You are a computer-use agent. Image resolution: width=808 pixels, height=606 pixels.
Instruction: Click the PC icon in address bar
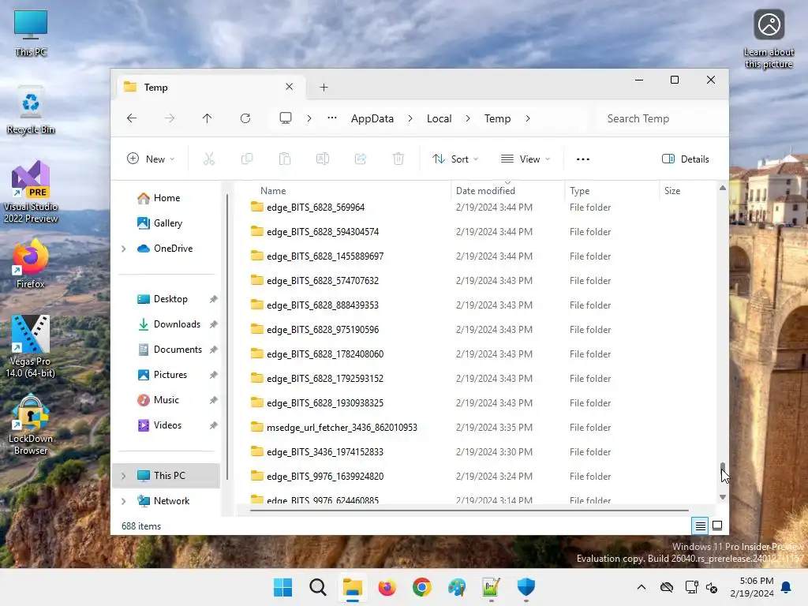(x=286, y=118)
